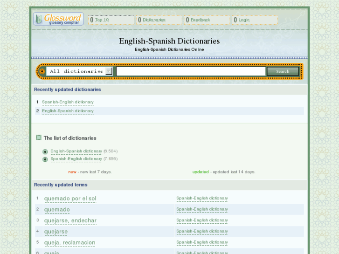Open the Login menu item
339x254 pixels.
click(244, 20)
